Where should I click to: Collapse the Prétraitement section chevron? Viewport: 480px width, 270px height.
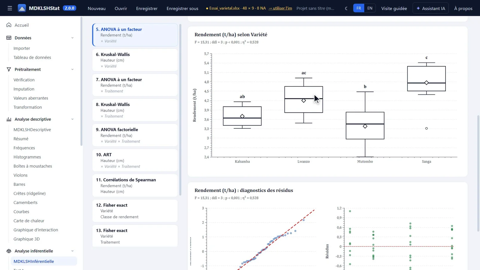pos(72,69)
